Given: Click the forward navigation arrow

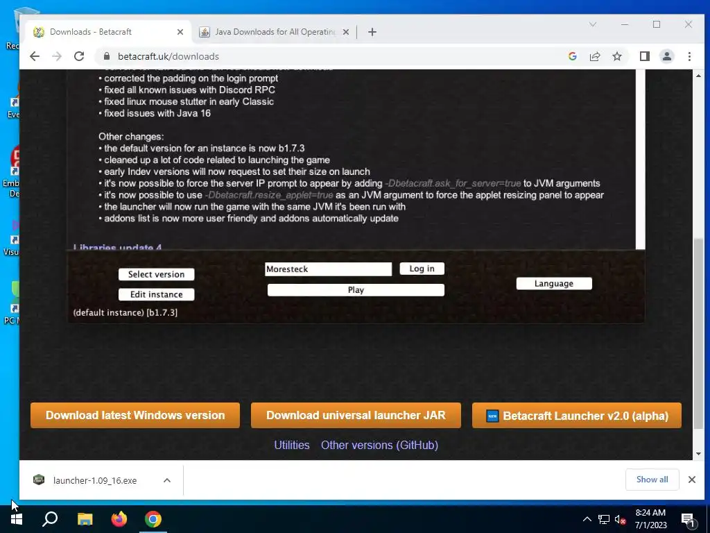Looking at the screenshot, I should coord(57,56).
